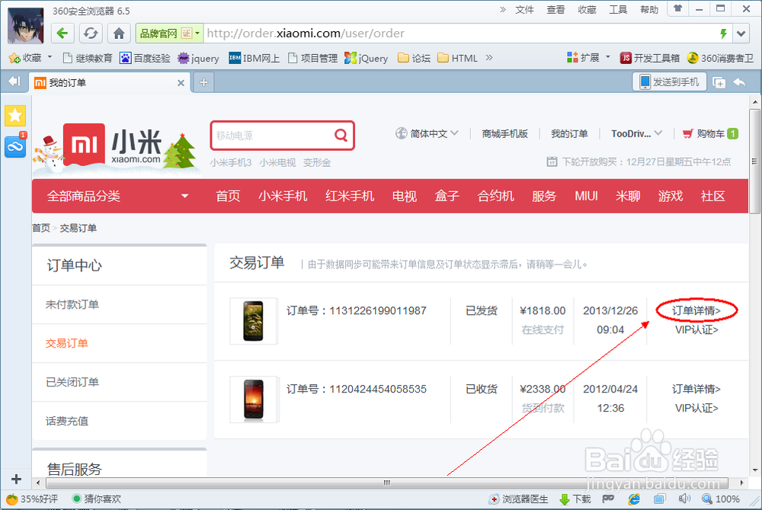Click the horizontal scrollbar at page bottom

point(387,483)
